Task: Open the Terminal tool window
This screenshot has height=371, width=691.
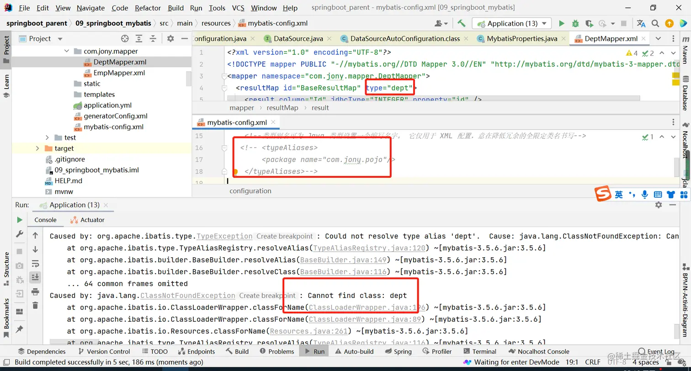Action: [x=479, y=351]
